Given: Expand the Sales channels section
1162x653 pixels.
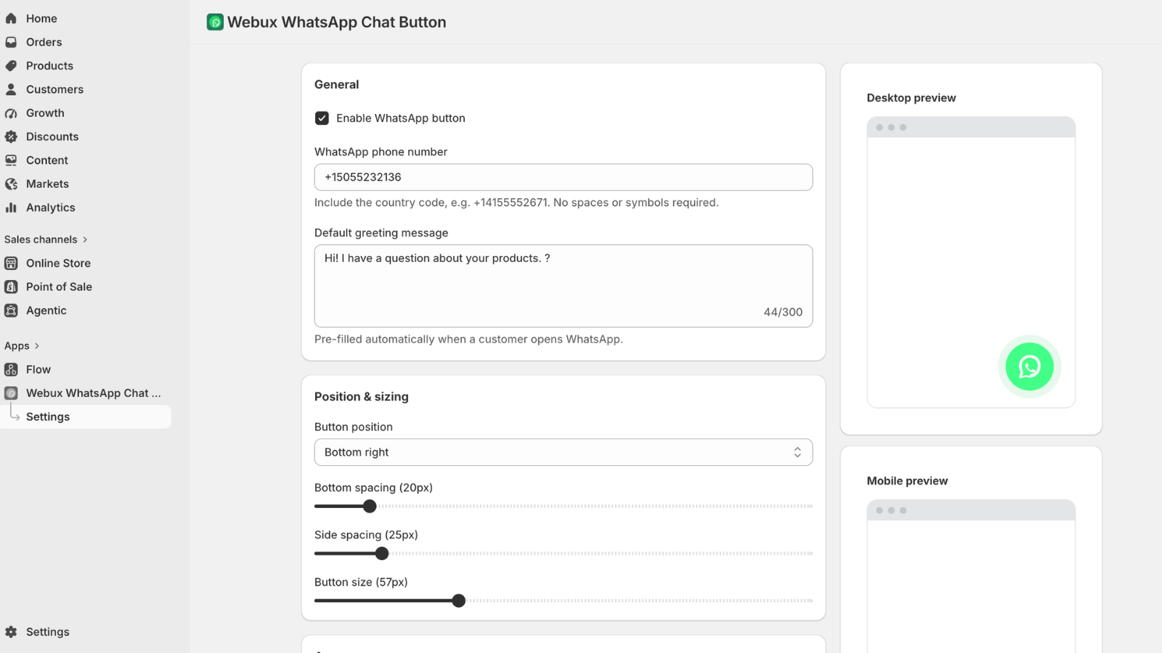Looking at the screenshot, I should pos(46,239).
